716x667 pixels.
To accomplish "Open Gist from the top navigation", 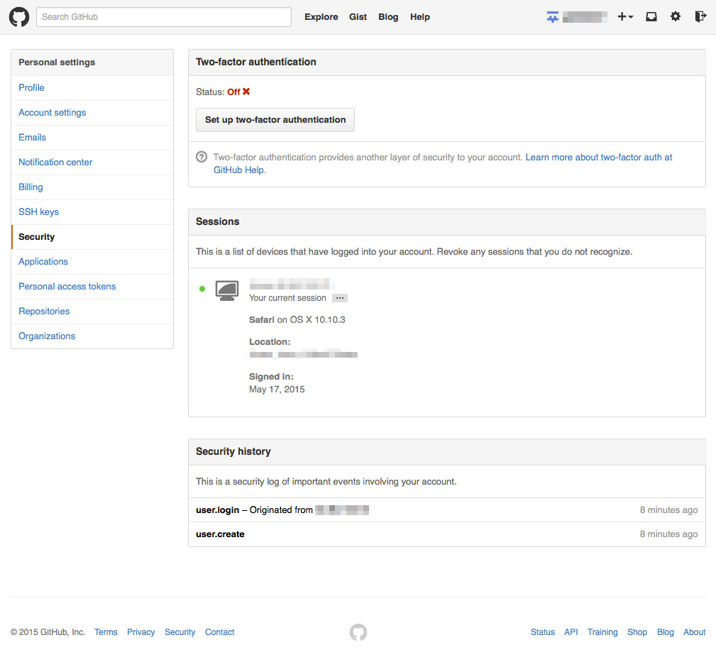I will 358,17.
